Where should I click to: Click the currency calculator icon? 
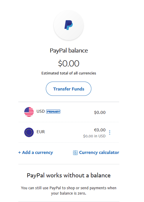(x=75, y=153)
